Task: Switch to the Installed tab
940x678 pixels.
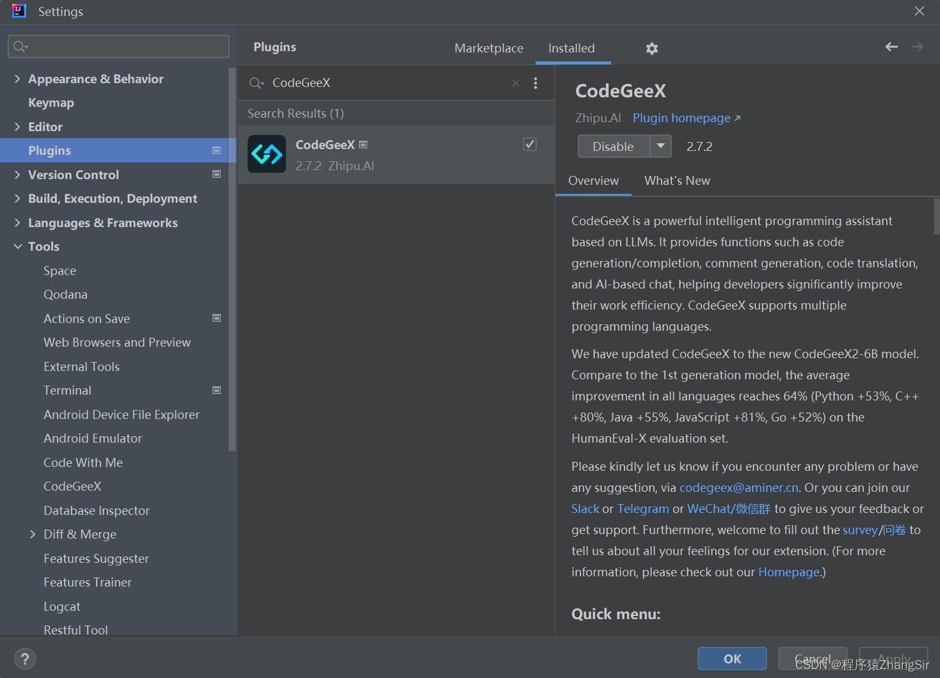Action: click(571, 48)
